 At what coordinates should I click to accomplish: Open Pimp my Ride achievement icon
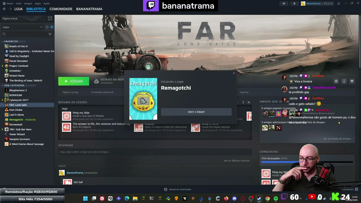click(x=67, y=116)
